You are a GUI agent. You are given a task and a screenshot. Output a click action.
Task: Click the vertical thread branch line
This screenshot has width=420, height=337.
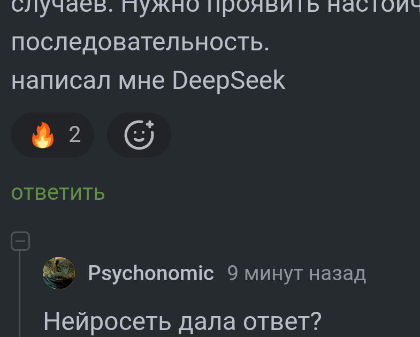tap(20, 294)
